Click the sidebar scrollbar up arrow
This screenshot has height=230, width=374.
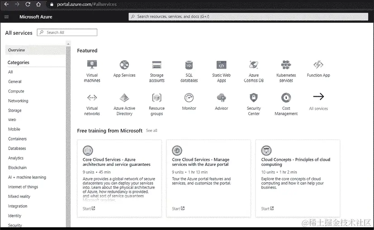[68, 44]
